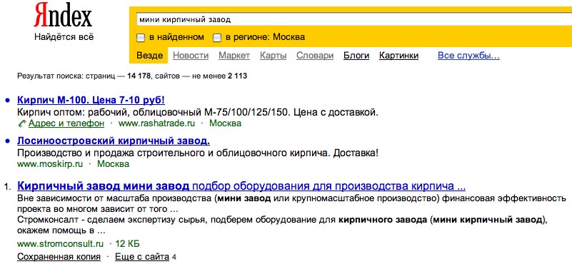Open the Карты tab

pos(273,56)
